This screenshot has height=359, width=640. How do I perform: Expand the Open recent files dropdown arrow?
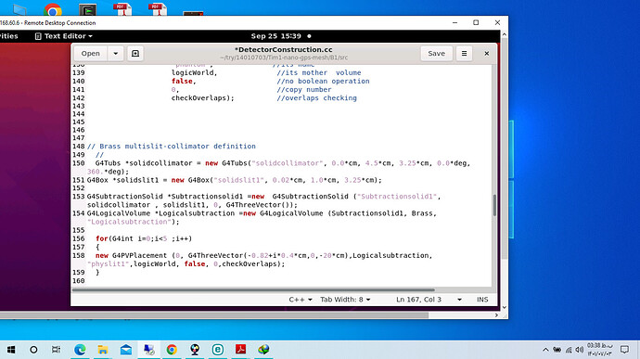tap(116, 54)
